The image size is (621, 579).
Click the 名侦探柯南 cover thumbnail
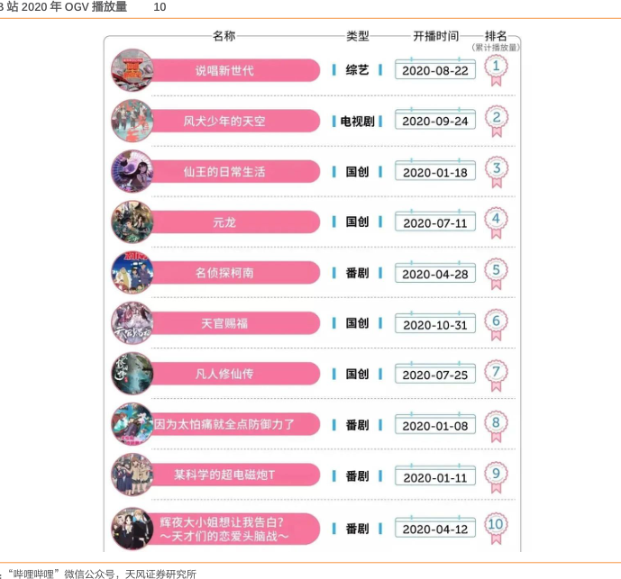(132, 273)
